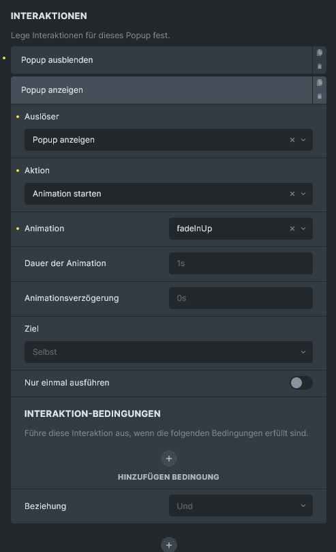Clear the fadeInUp animation value
The image size is (336, 552).
click(x=292, y=229)
